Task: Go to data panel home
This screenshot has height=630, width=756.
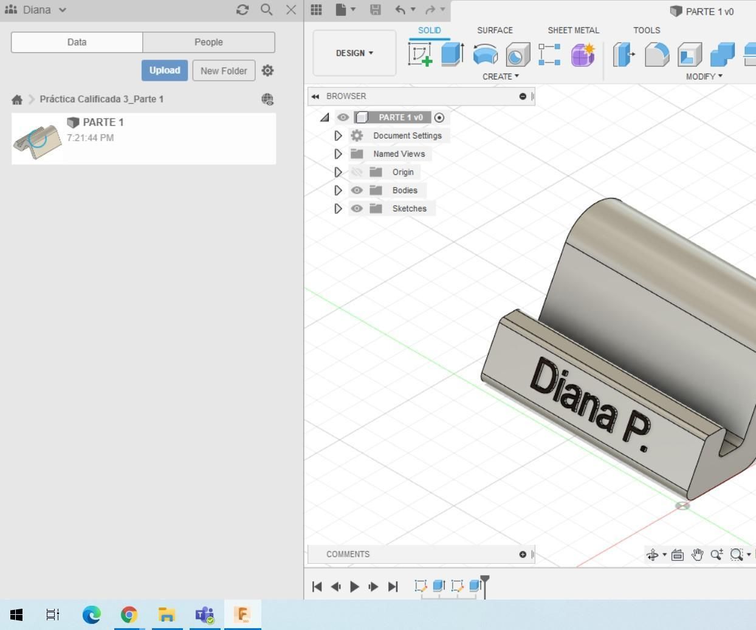Action: point(17,99)
